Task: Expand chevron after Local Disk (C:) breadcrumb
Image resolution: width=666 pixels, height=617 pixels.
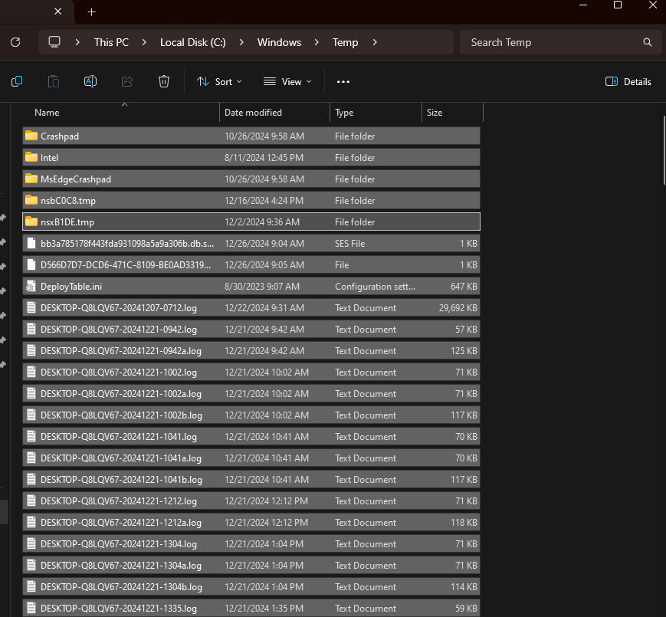Action: [241, 42]
